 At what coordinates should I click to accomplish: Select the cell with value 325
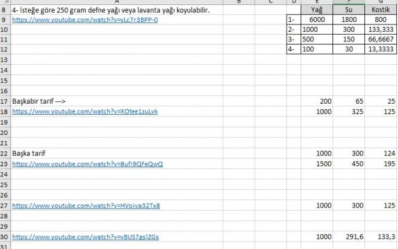click(349, 112)
